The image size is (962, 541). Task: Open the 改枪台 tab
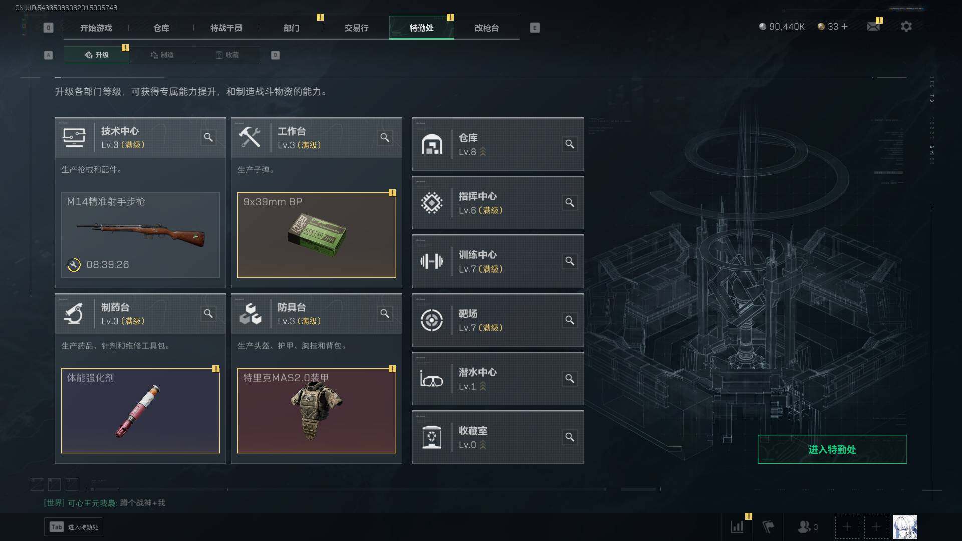[487, 28]
